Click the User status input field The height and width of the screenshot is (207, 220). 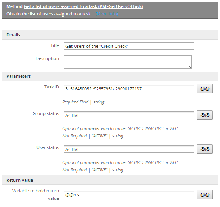[x=129, y=149]
